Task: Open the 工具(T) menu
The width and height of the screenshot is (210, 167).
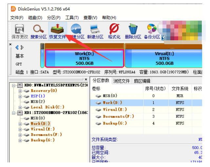Action: click(72, 18)
